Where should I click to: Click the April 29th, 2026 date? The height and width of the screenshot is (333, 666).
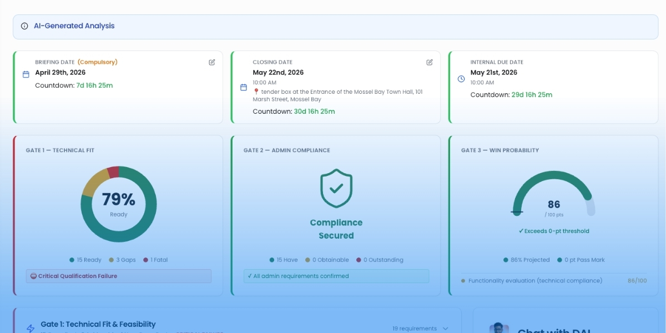tap(60, 73)
